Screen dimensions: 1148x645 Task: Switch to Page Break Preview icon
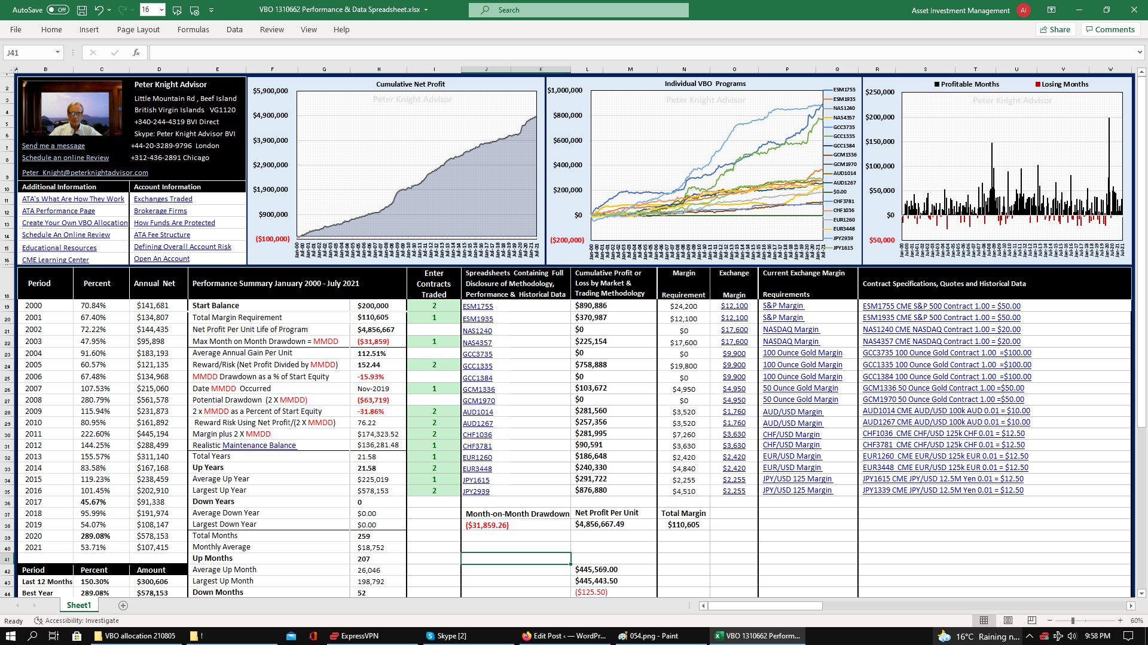coord(1031,621)
